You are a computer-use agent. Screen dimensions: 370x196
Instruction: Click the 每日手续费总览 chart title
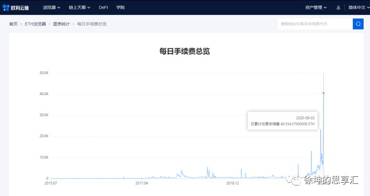185,51
